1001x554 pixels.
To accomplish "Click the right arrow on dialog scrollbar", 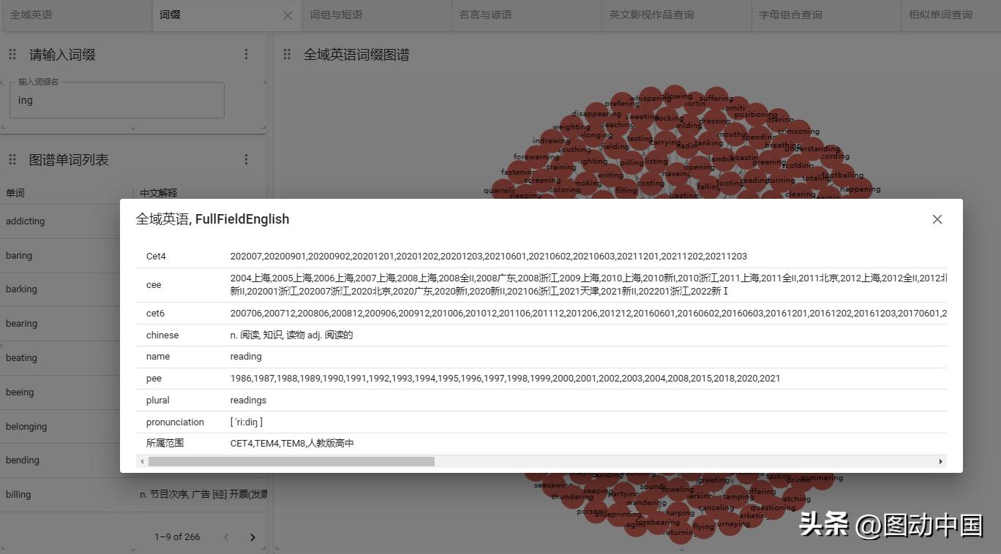I will (942, 461).
